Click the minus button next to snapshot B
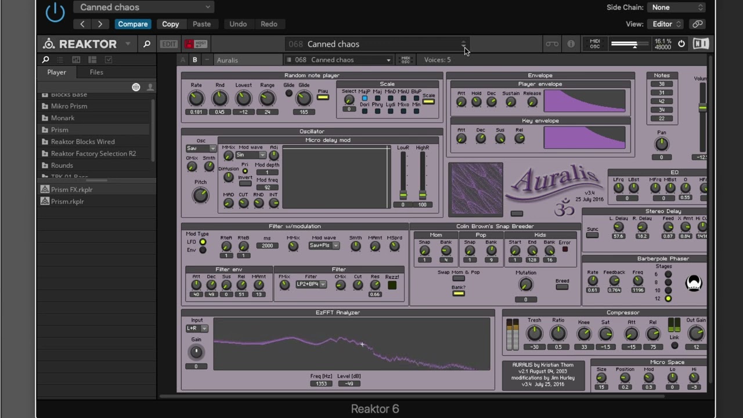743x418 pixels. point(206,60)
